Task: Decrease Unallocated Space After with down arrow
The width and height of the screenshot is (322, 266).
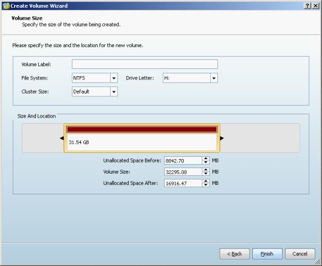Action: click(x=206, y=185)
